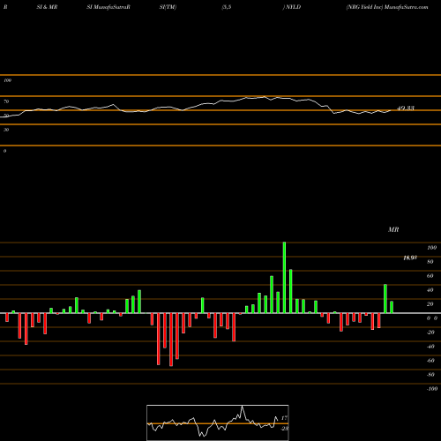Click the MR label above histogram

pyautogui.click(x=393, y=229)
